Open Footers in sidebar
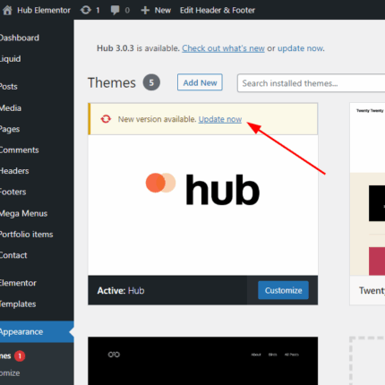 pos(13,192)
